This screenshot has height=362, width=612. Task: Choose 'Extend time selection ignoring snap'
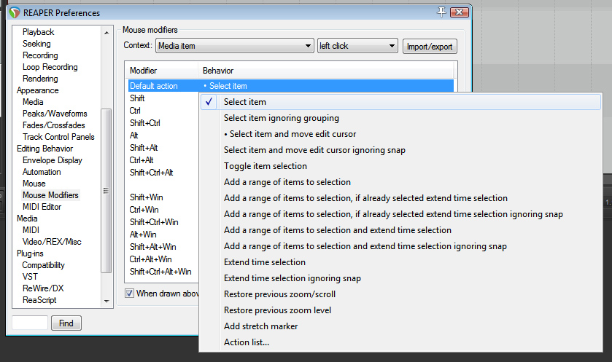pos(401,278)
